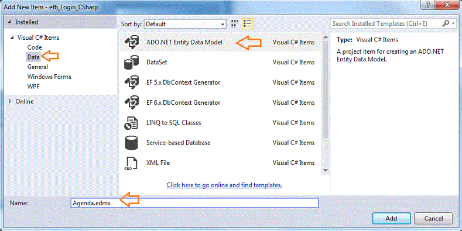Open the Sort by dropdown
462x231 pixels.
[185, 24]
